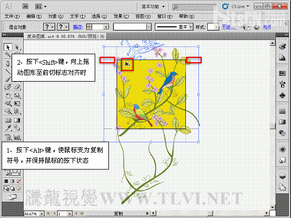Open the zoom level dropdown 66.67%
The width and height of the screenshot is (291, 218).
42,214
